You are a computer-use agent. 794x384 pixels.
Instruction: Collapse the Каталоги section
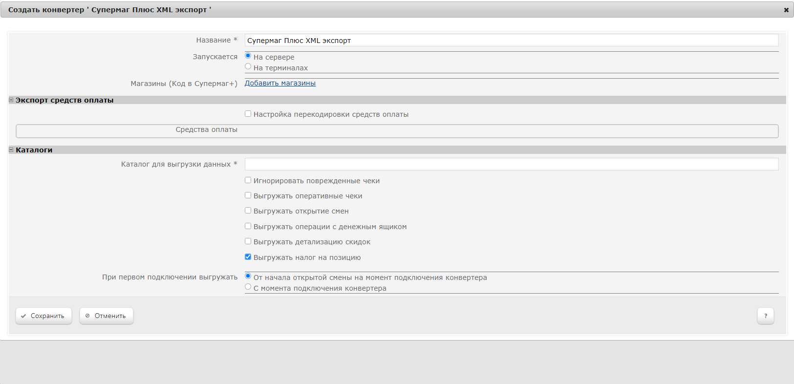(11, 150)
